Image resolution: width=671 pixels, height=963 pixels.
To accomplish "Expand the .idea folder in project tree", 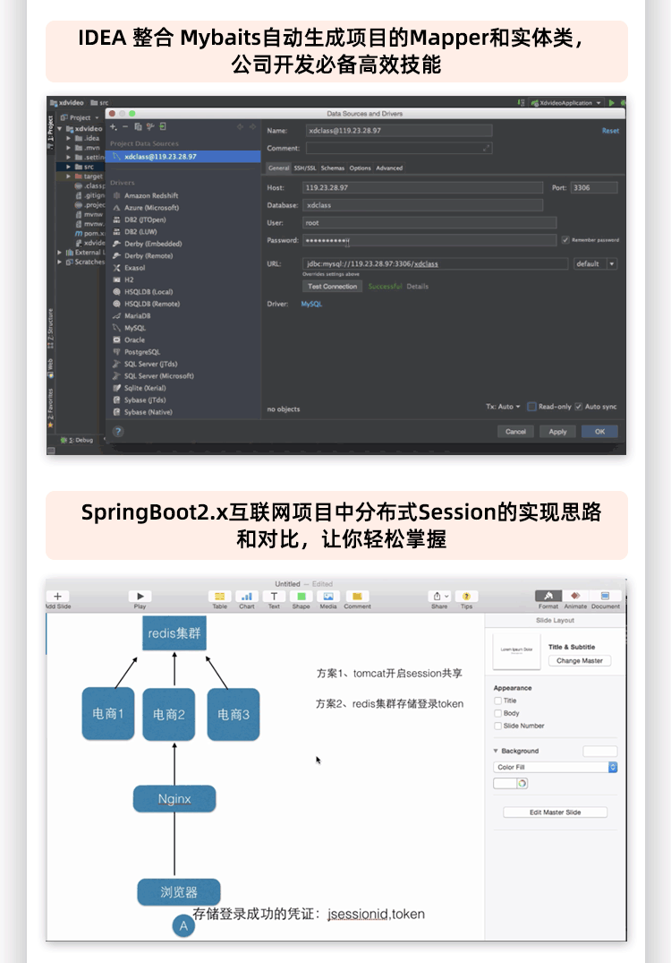I will click(x=69, y=138).
